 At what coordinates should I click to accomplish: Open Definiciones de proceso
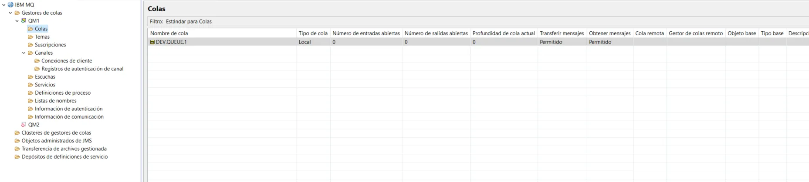click(x=63, y=93)
